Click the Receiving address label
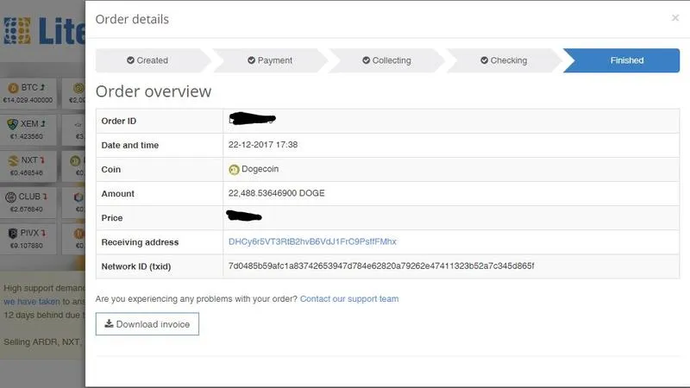The height and width of the screenshot is (388, 690). [140, 242]
